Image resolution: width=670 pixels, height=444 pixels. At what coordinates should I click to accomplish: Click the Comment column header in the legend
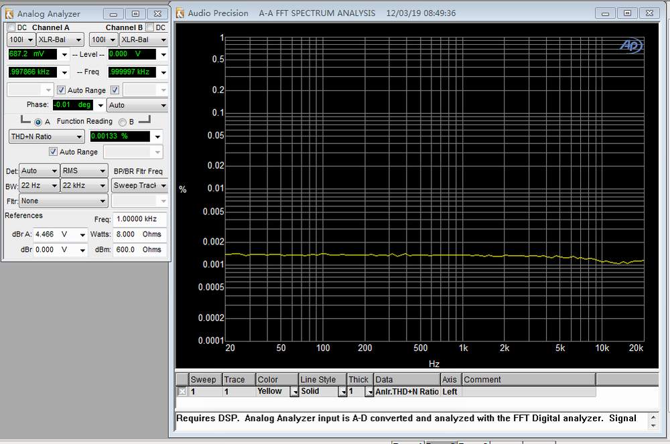point(529,380)
